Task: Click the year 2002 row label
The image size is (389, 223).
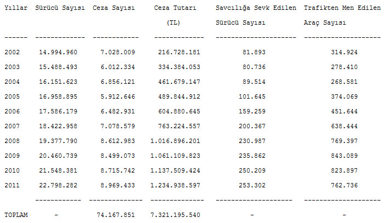Action: pos(12,52)
